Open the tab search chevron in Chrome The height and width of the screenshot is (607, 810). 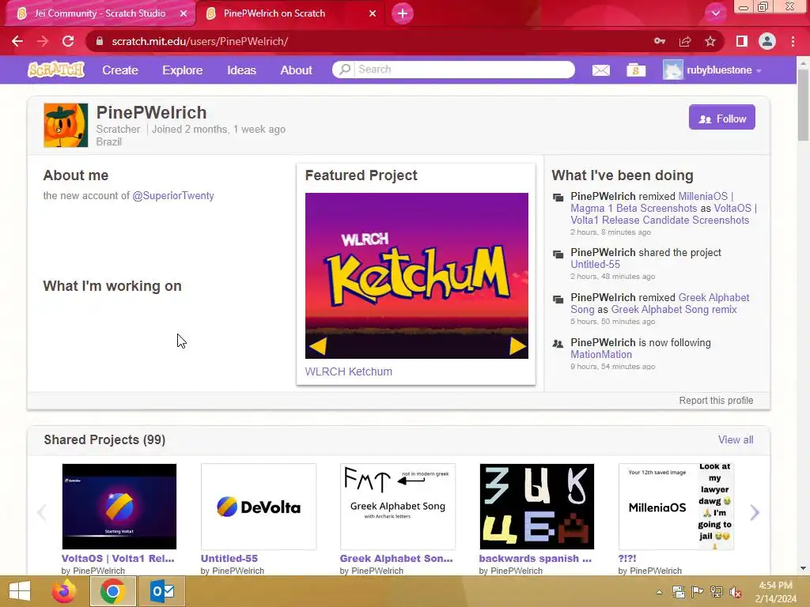pos(715,13)
